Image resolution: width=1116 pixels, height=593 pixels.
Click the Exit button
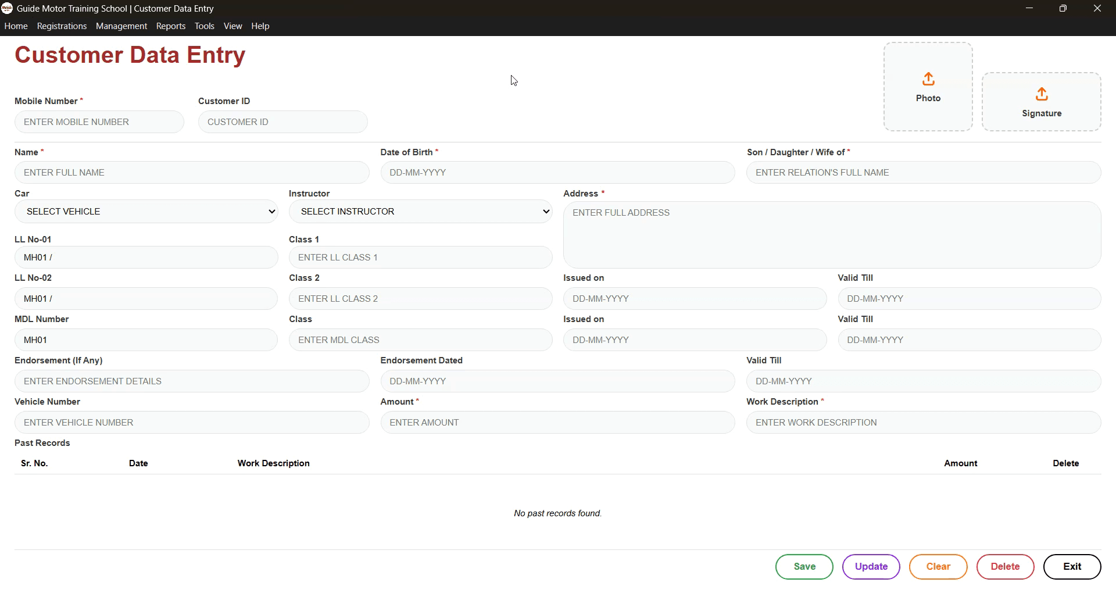coord(1072,566)
